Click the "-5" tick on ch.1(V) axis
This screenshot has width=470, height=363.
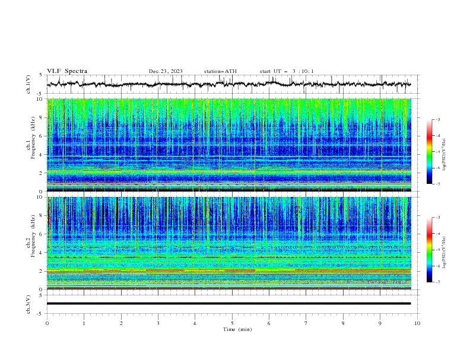[x=40, y=94]
